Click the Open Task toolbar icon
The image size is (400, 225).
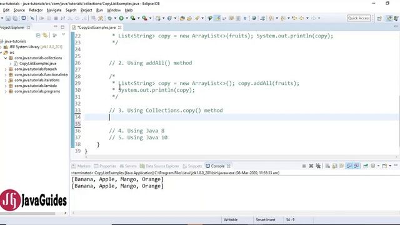pyautogui.click(x=189, y=18)
